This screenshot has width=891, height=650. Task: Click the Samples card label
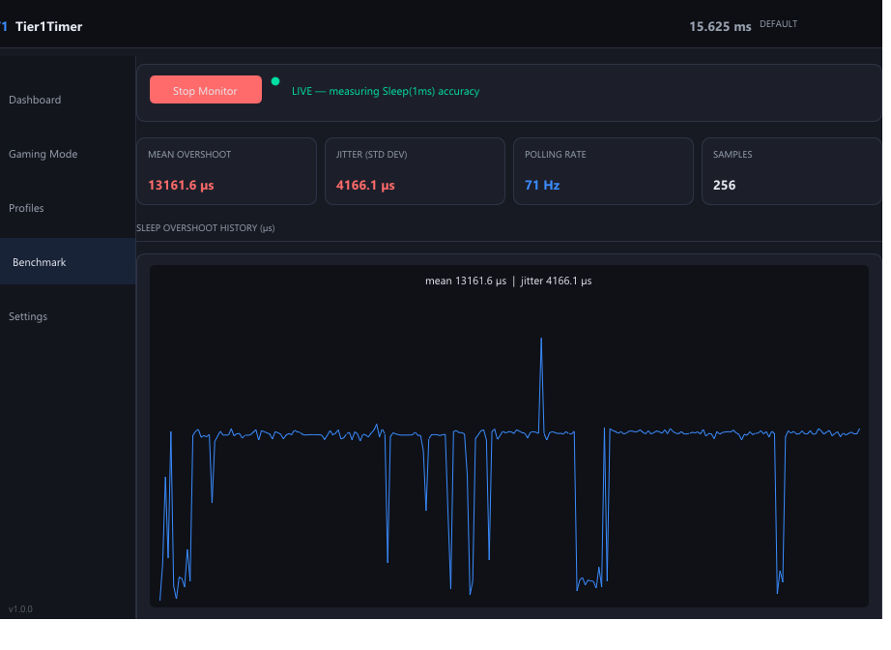tap(733, 154)
